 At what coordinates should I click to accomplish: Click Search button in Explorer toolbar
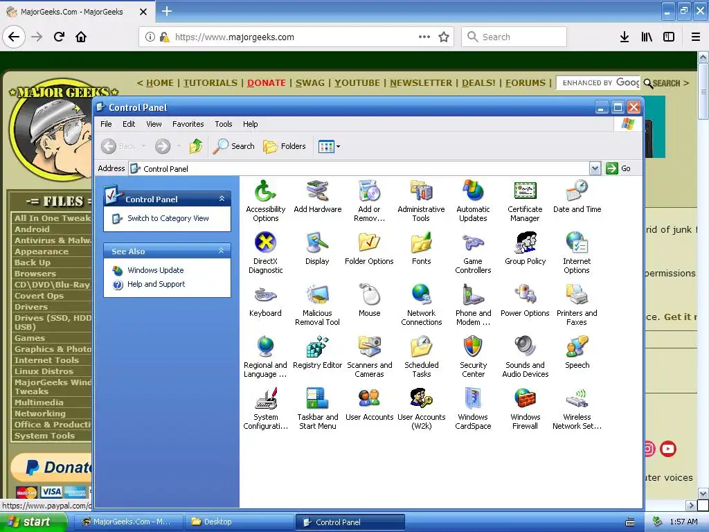point(233,146)
